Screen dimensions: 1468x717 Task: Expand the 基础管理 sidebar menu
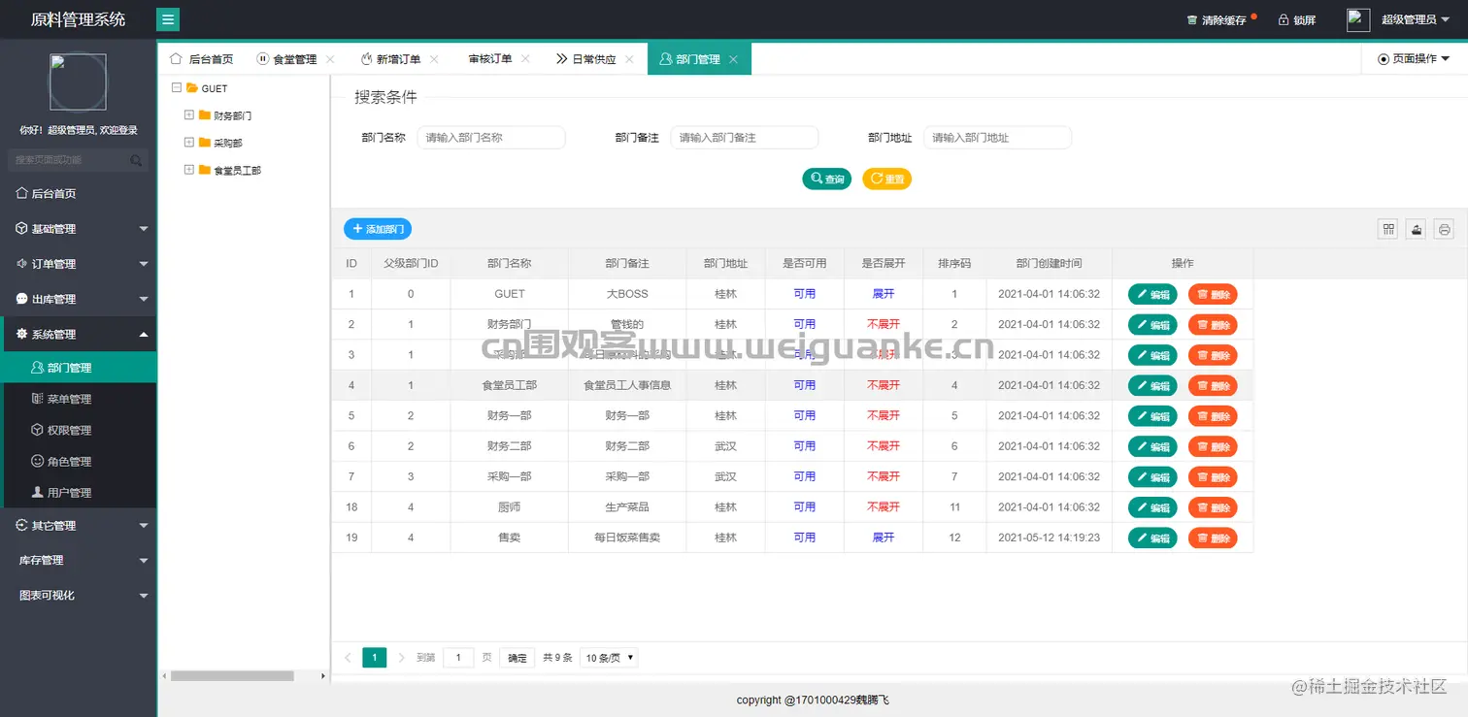(x=79, y=229)
